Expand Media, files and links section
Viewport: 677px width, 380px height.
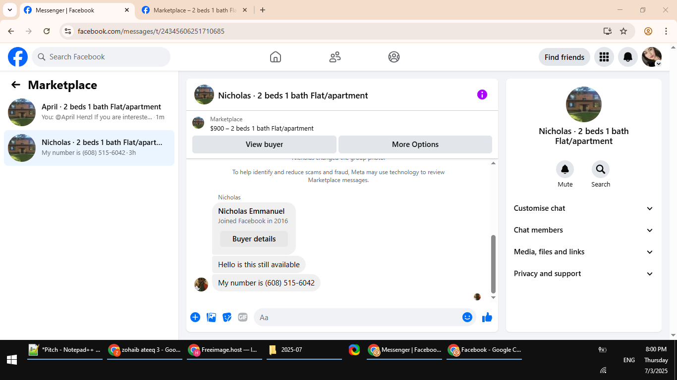[x=584, y=252]
